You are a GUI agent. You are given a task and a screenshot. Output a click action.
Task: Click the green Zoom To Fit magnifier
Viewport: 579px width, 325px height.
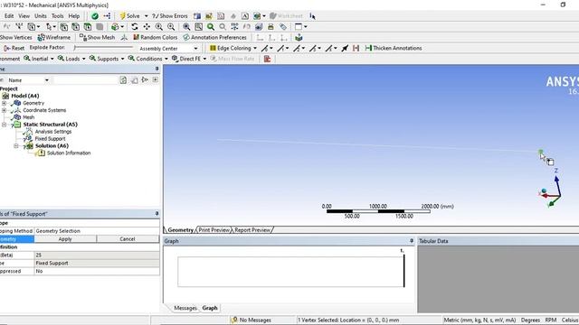(x=211, y=27)
